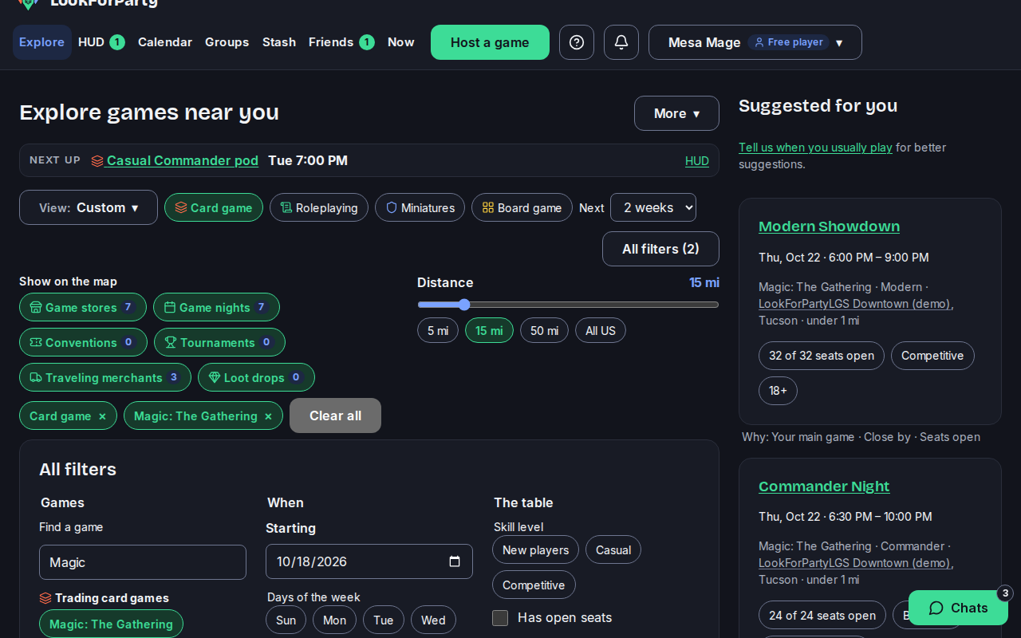Open the Next 2 weeks dropdown
The image size is (1021, 638).
[653, 207]
